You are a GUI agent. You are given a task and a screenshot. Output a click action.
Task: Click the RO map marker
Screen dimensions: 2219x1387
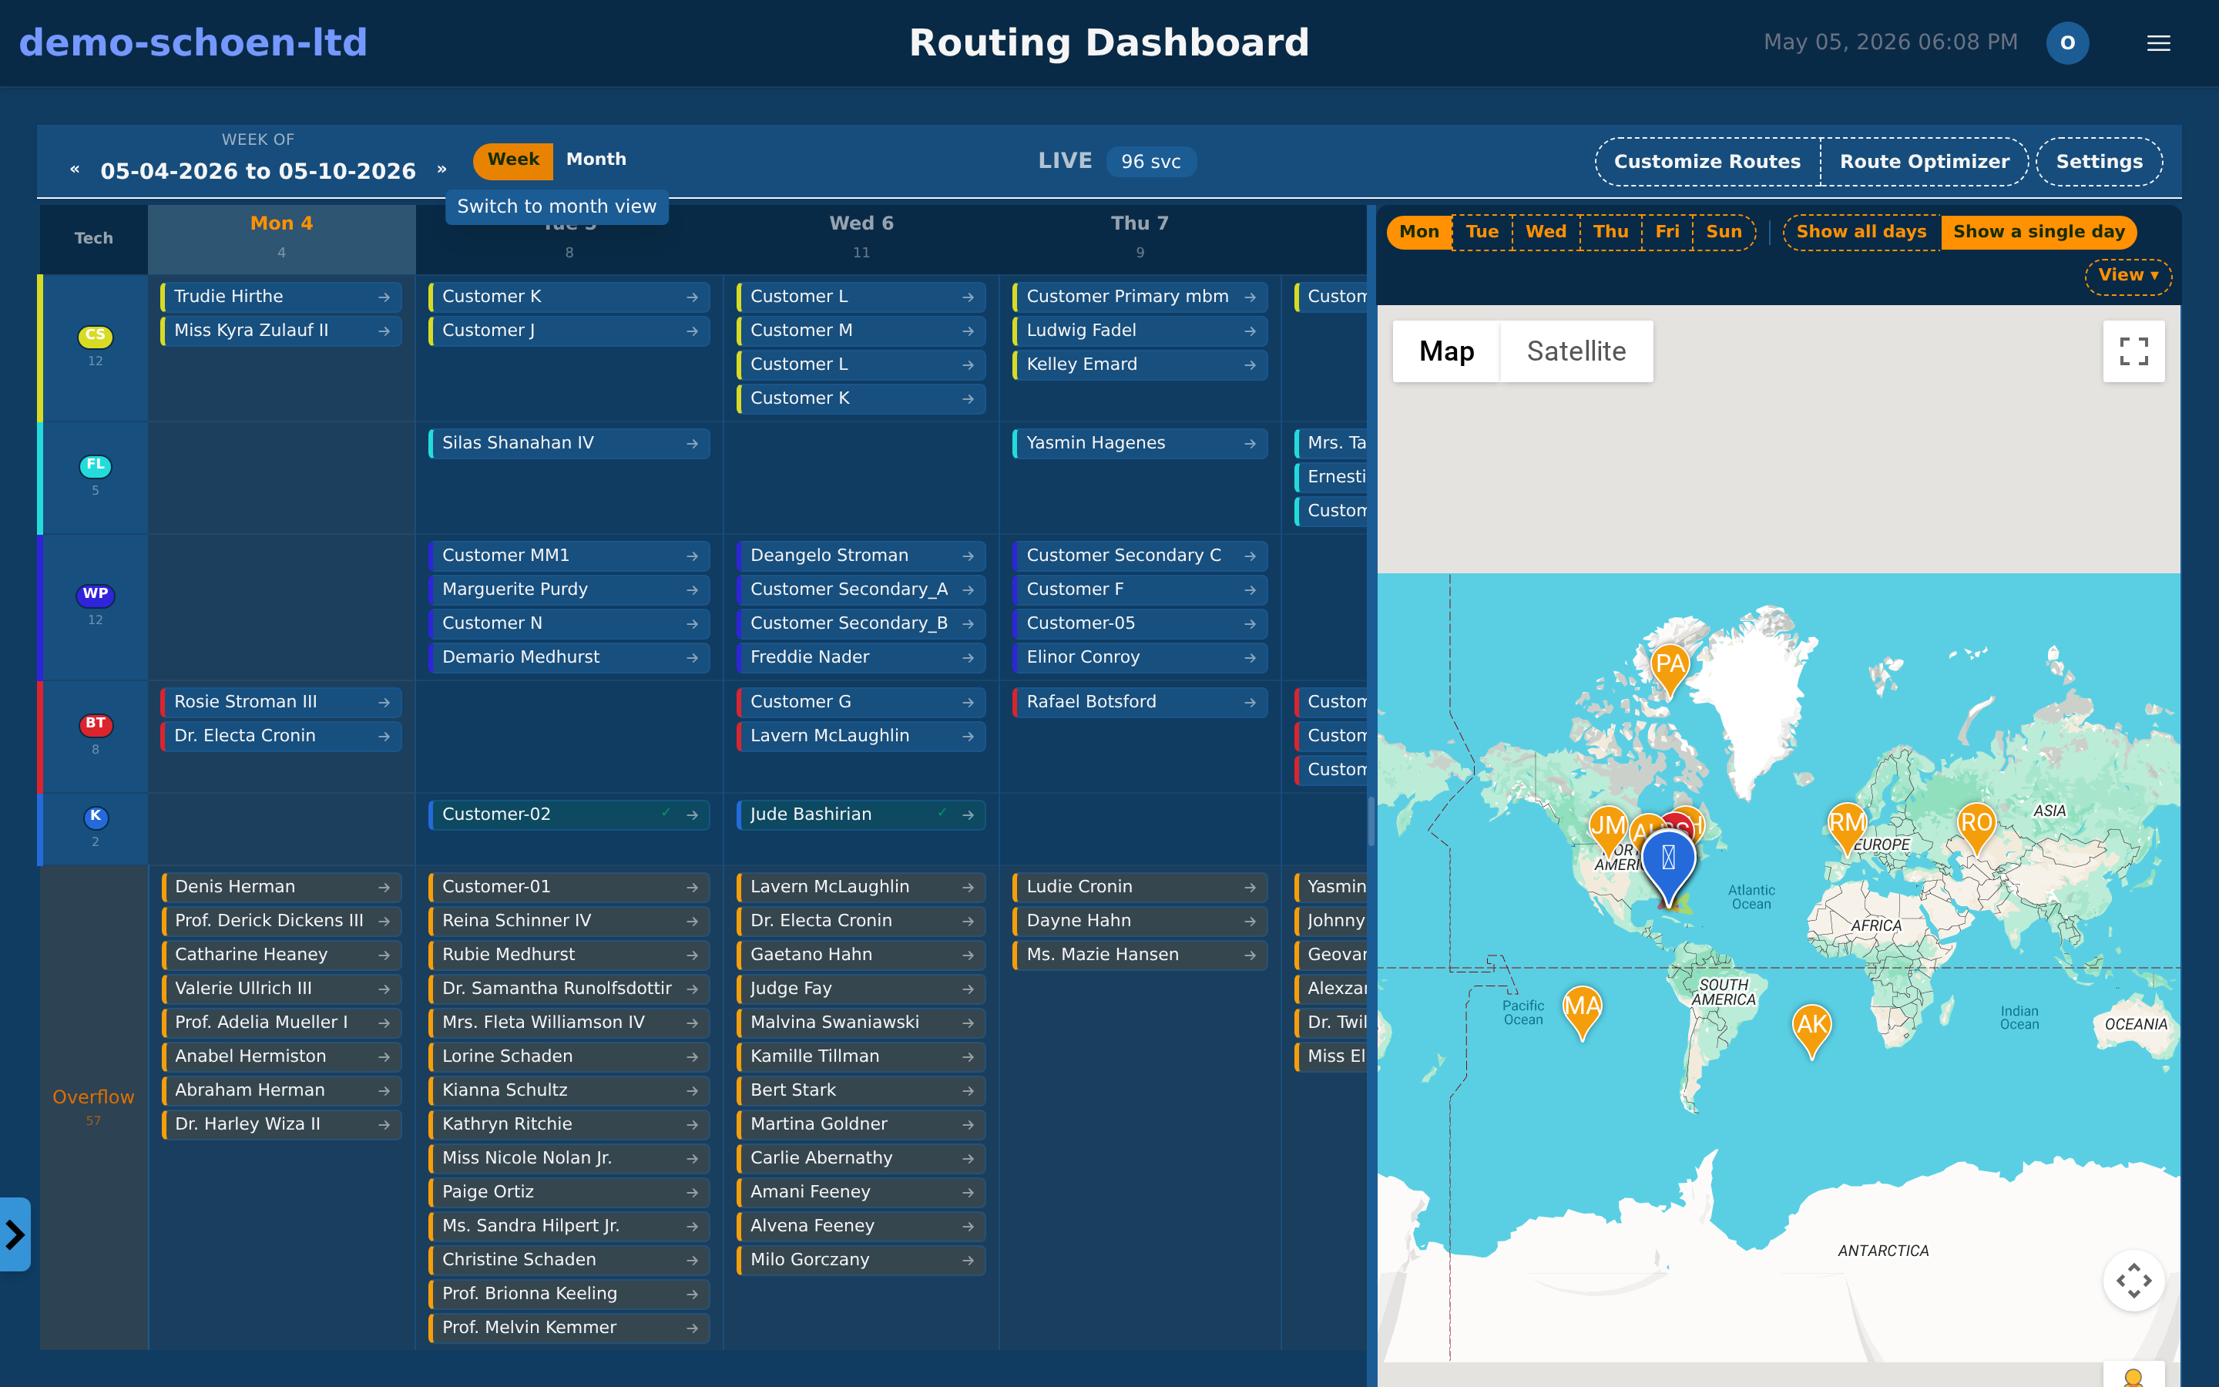[x=1976, y=828]
